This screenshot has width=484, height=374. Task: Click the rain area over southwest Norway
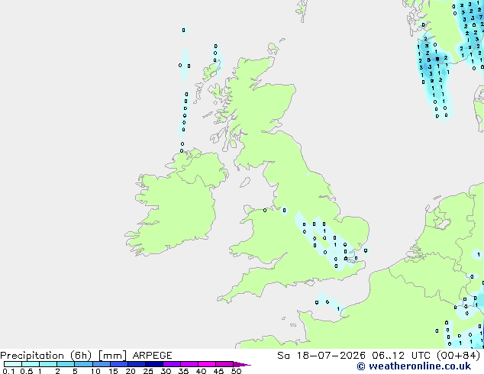point(435,74)
